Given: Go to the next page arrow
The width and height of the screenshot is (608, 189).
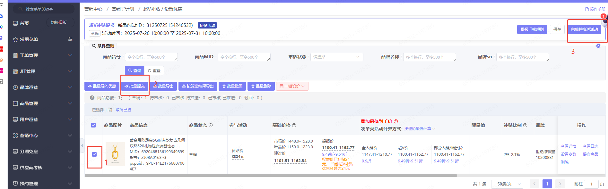Looking at the screenshot, I should click(560, 184).
